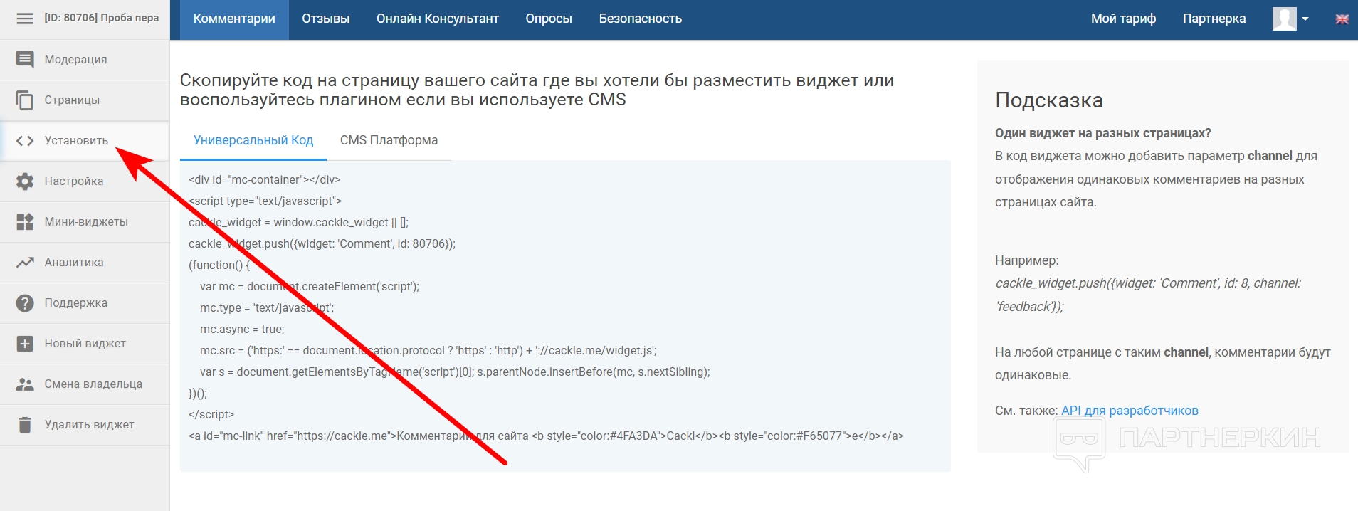Click the code line with mc-container div
Image resolution: width=1358 pixels, height=511 pixels.
coord(265,180)
